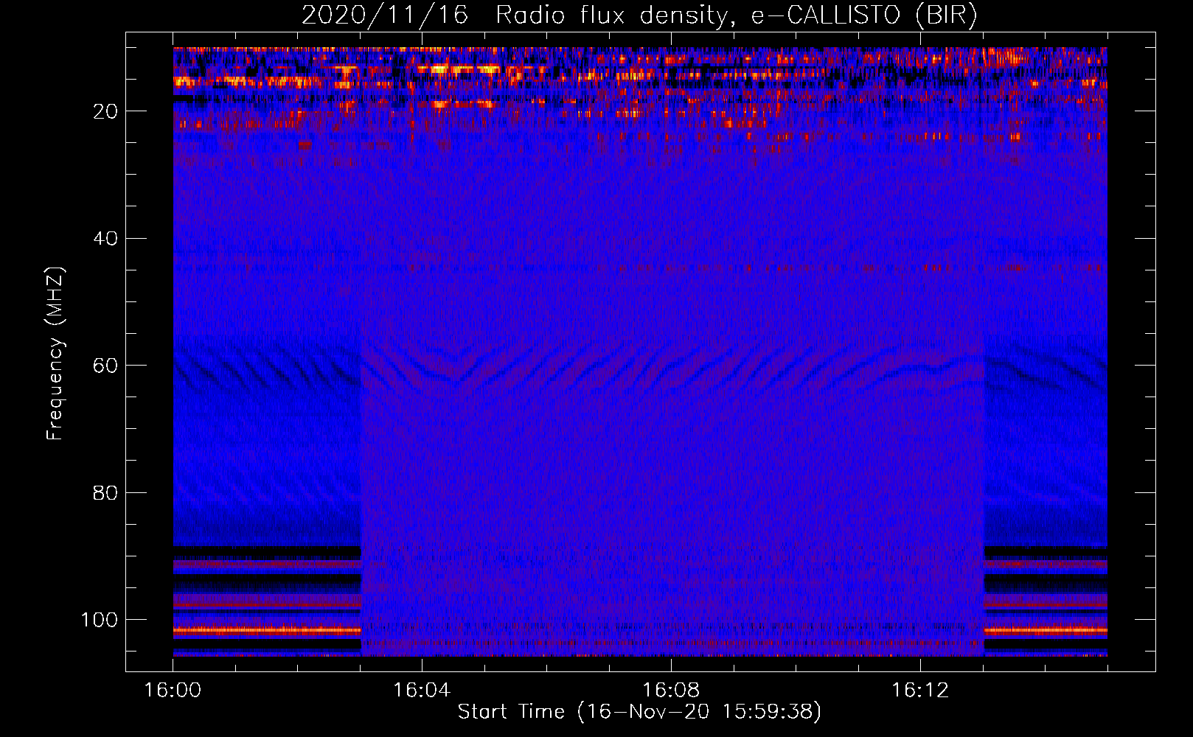This screenshot has width=1193, height=737.
Task: Click the '20' frequency tick label
Action: pos(105,111)
